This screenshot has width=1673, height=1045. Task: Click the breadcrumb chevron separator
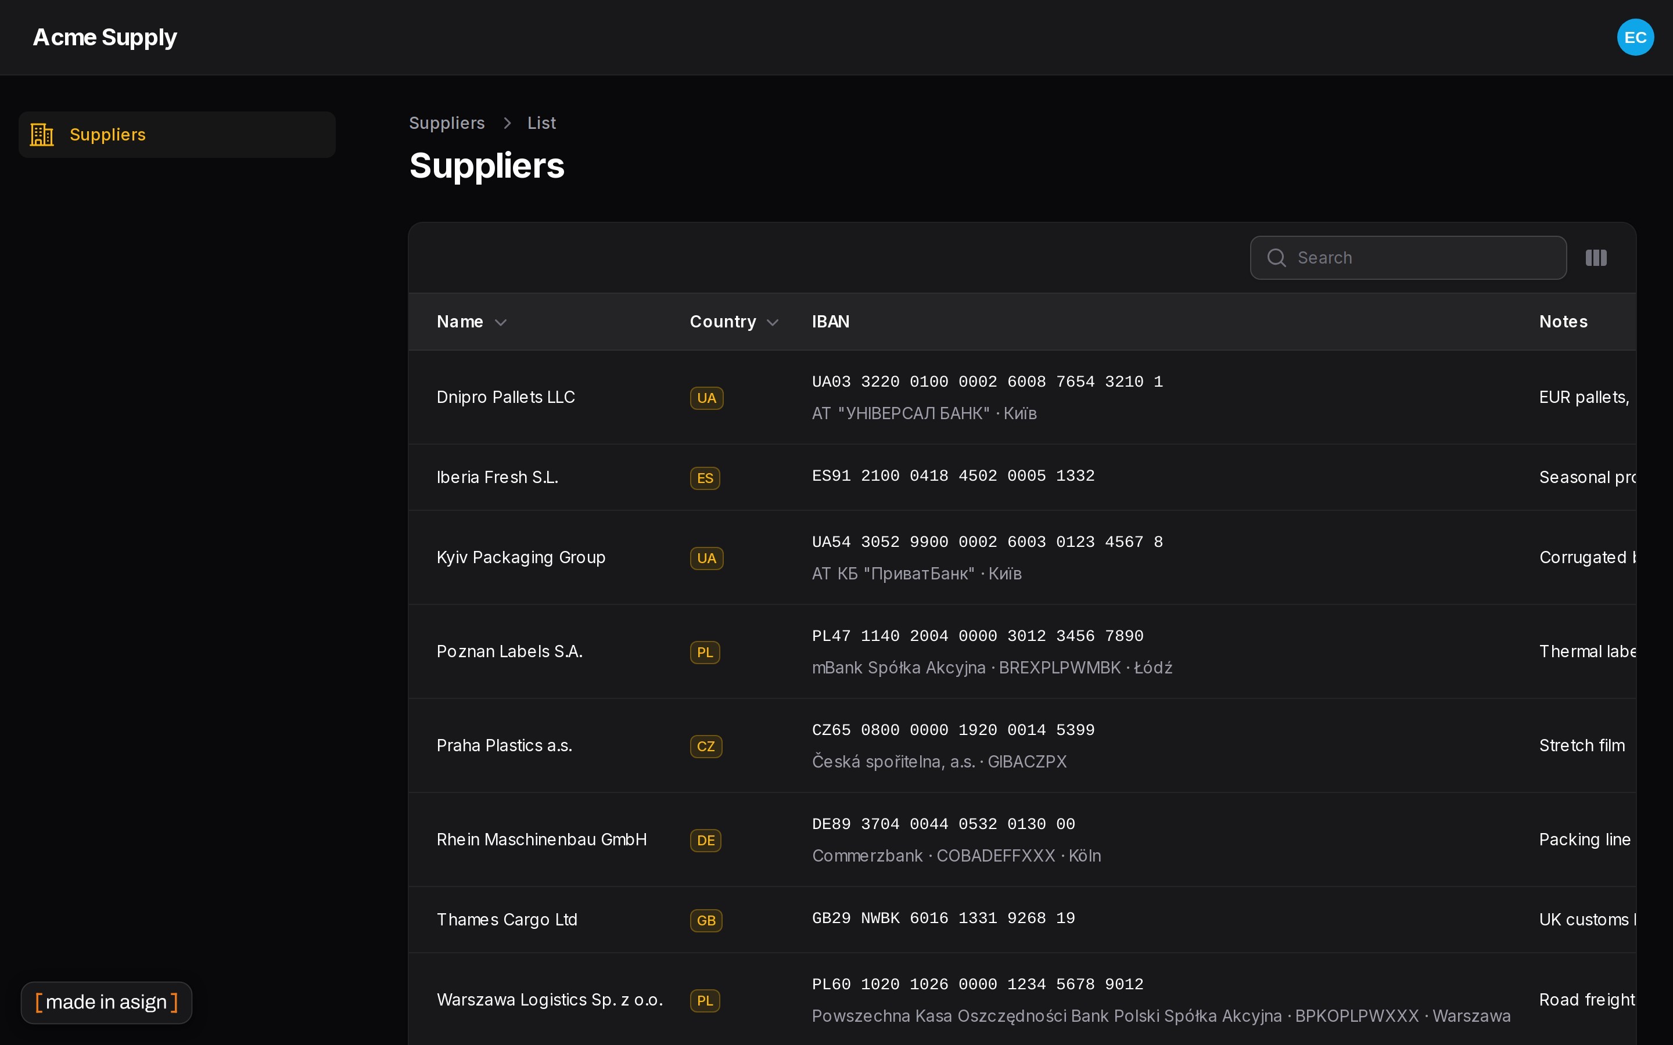click(508, 123)
